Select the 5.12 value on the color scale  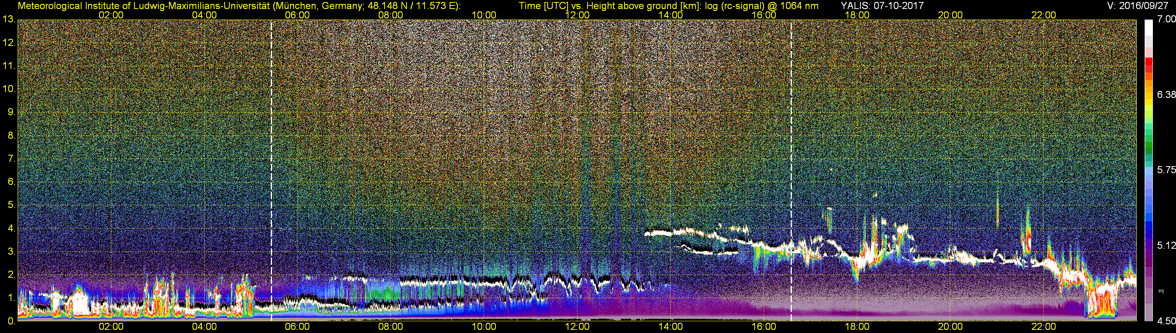pyautogui.click(x=1167, y=245)
